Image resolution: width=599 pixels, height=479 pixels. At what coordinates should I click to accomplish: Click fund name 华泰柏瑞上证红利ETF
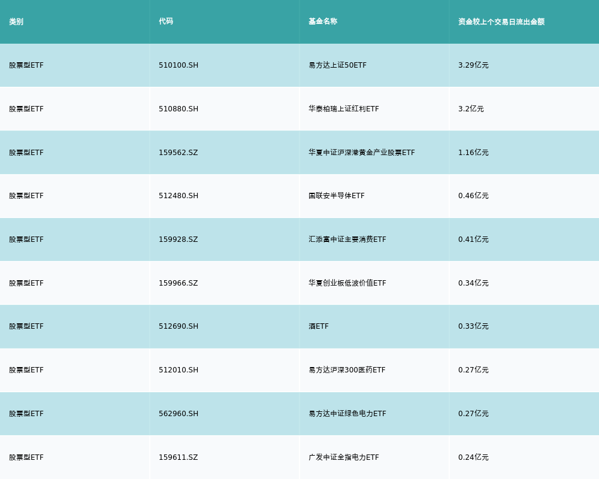click(344, 109)
